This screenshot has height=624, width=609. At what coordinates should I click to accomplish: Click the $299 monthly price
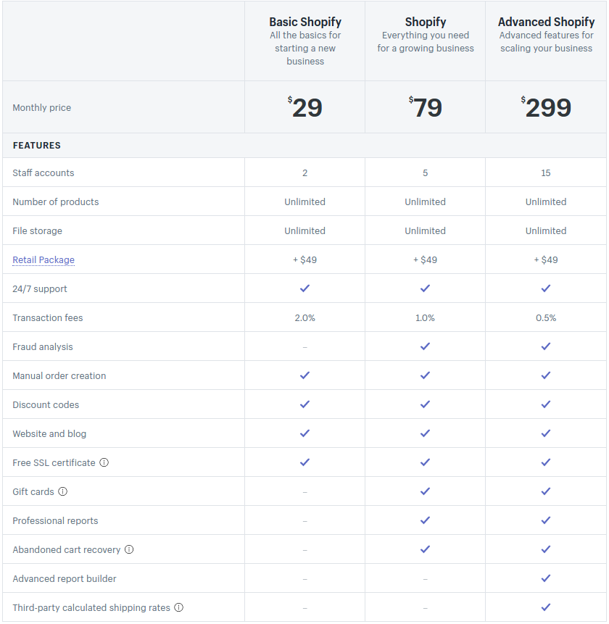point(546,107)
